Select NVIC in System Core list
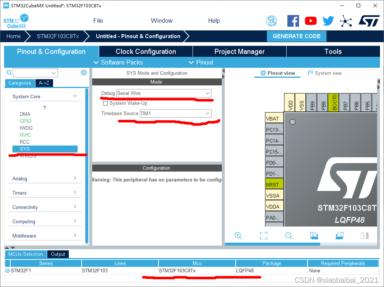Screen dimensions: 384x287 click(25, 135)
